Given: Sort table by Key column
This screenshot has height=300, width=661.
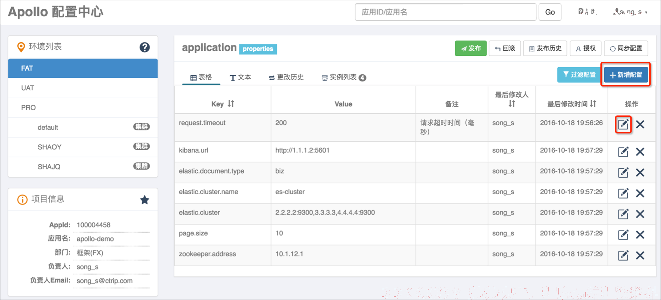Looking at the screenshot, I should [231, 104].
